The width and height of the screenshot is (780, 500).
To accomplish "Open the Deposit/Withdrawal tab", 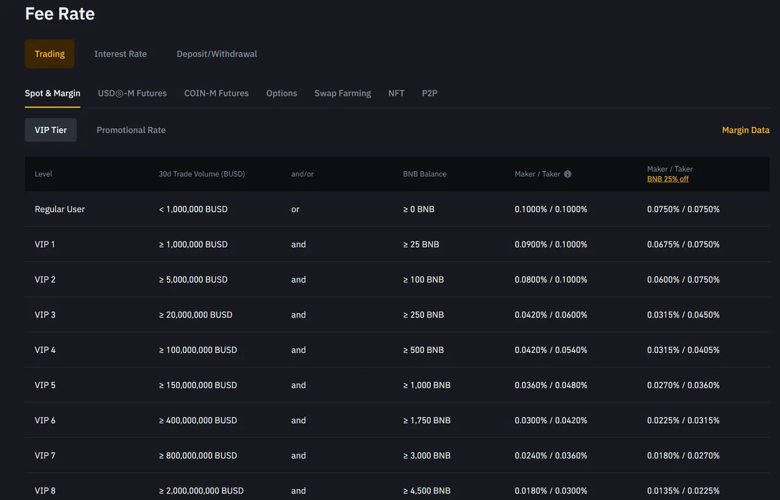I will [x=216, y=54].
